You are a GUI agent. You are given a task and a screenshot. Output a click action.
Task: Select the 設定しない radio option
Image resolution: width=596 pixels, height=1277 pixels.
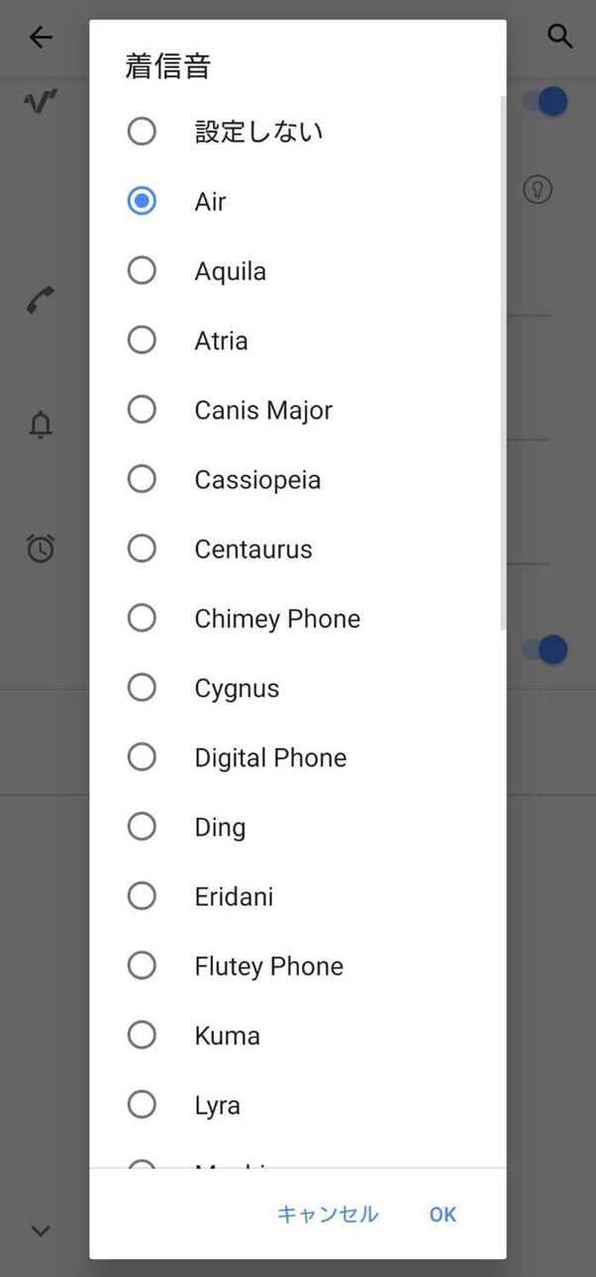point(143,132)
